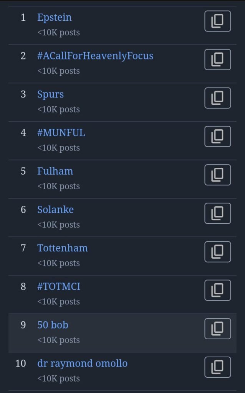Copy the dr raymond omollo trend
The width and height of the screenshot is (245, 393).
tap(217, 367)
